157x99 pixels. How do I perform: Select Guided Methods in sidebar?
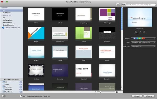[8, 25]
